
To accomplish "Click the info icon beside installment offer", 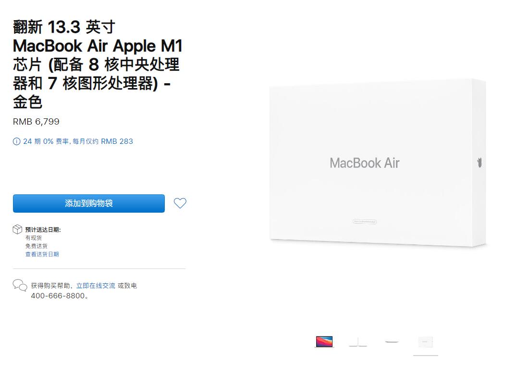I will pyautogui.click(x=16, y=141).
